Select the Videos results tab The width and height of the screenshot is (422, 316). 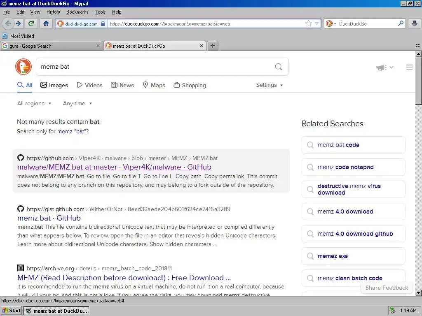[89, 85]
